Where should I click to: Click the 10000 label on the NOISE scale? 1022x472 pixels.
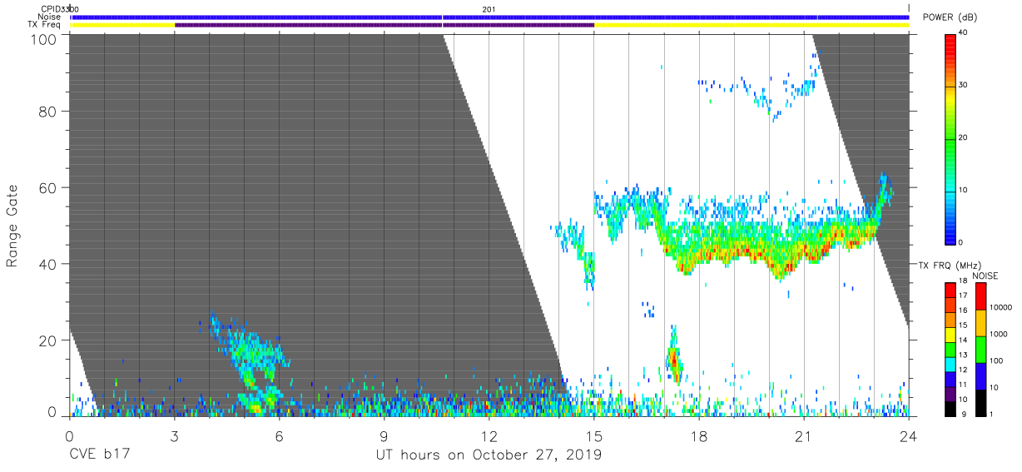pos(1000,307)
